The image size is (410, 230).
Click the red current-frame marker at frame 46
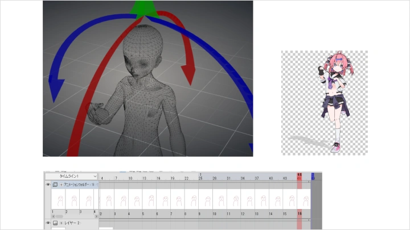300,177
